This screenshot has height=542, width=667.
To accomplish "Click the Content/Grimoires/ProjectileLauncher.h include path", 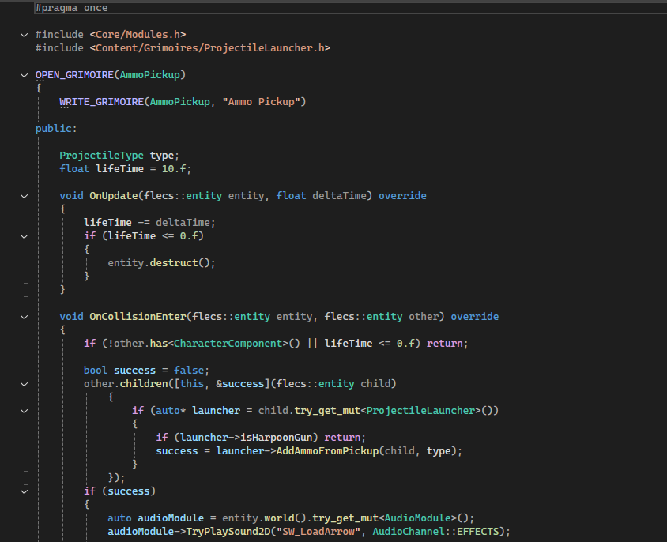I will coord(209,48).
